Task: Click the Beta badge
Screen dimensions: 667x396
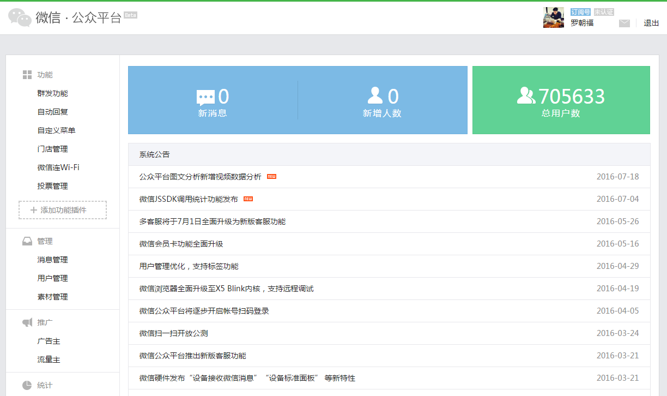Action: [131, 15]
